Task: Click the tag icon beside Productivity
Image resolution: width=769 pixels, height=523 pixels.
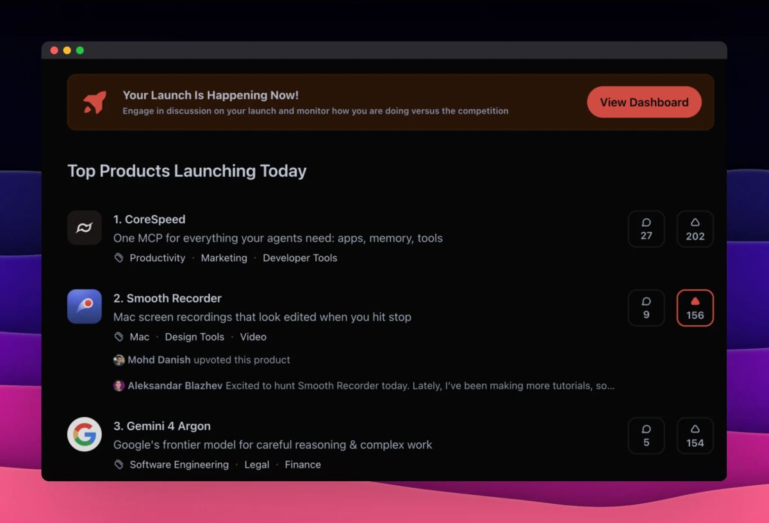Action: tap(119, 258)
